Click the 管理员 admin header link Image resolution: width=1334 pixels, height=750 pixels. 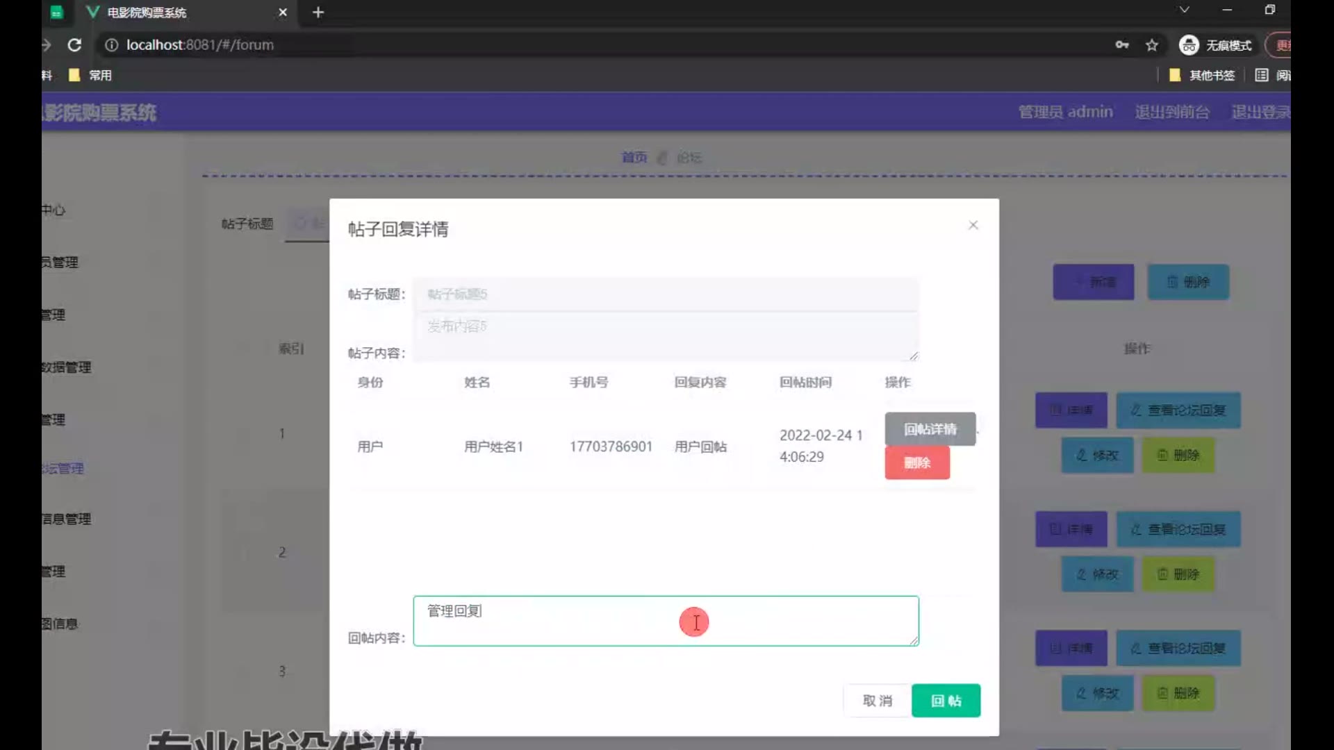[1065, 112]
